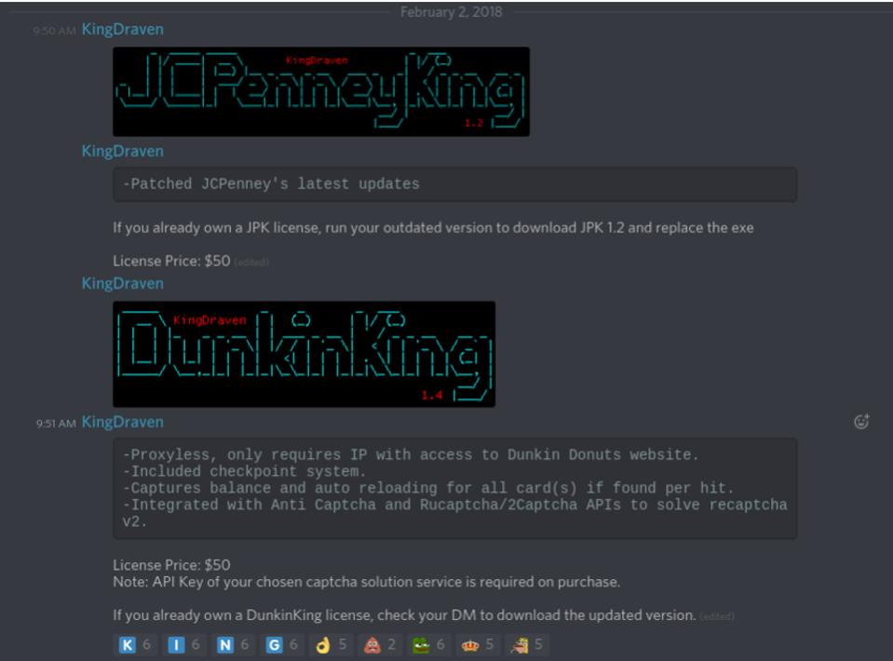This screenshot has width=893, height=661.
Task: Toggle the green frog emoji reaction
Action: 426,642
